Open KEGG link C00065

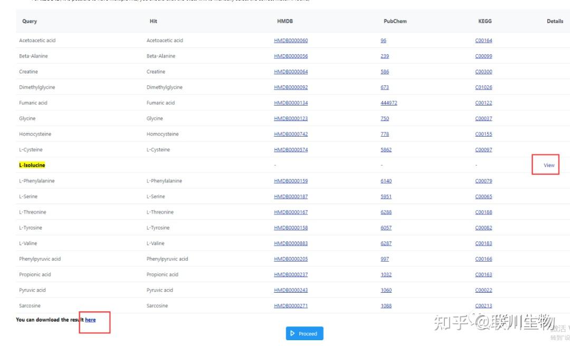(x=483, y=197)
